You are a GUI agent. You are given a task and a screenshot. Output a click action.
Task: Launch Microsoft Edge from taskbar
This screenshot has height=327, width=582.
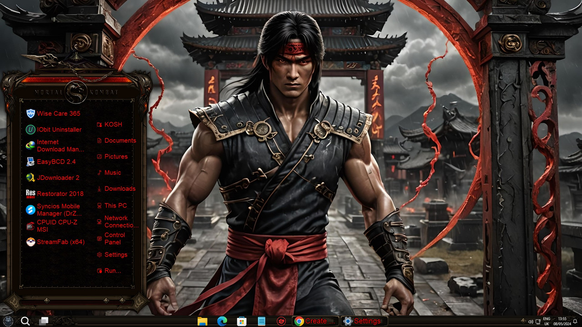pyautogui.click(x=222, y=322)
